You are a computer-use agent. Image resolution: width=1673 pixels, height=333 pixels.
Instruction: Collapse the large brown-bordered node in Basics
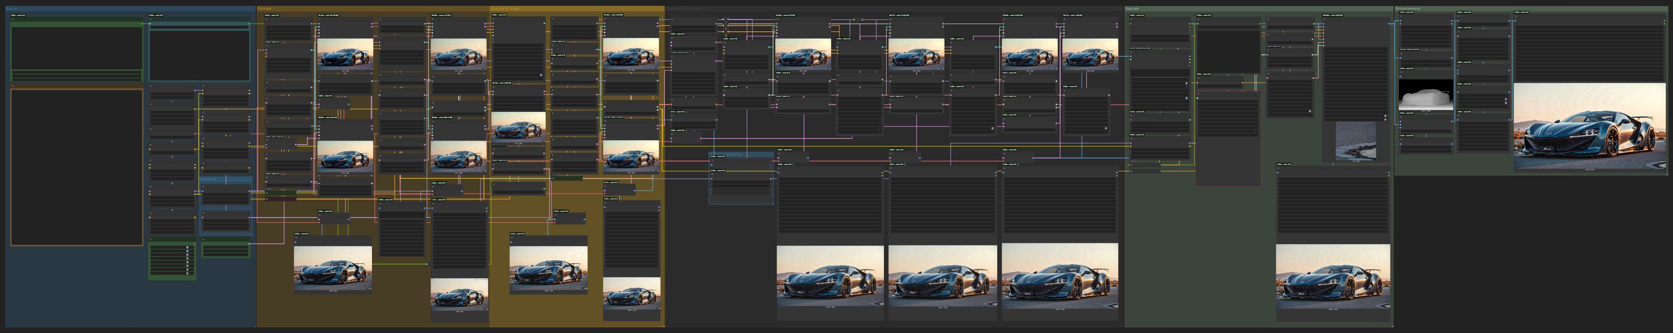[12, 86]
